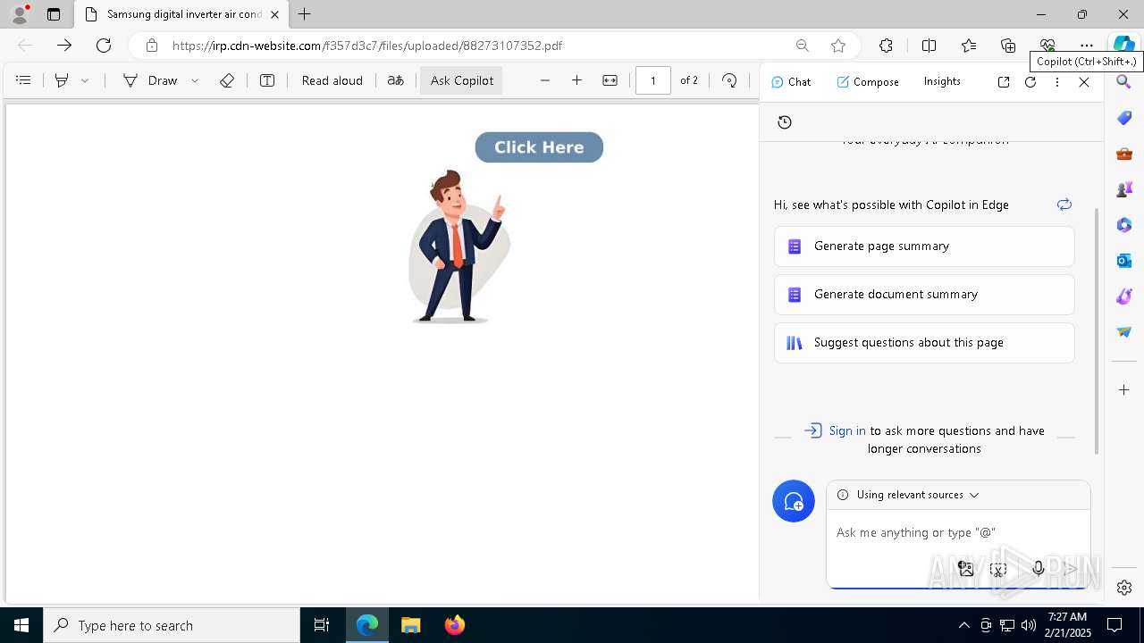Switch to the Compose tab
The image size is (1144, 643).
[868, 81]
